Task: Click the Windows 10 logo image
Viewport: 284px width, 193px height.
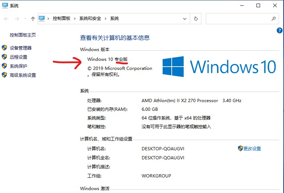Action: coord(219,67)
